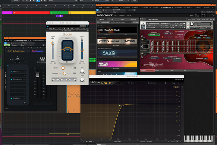This screenshot has width=217, height=145.
Task: Add plugin to RCompressor rack slot
Action: pyautogui.click(x=24, y=79)
